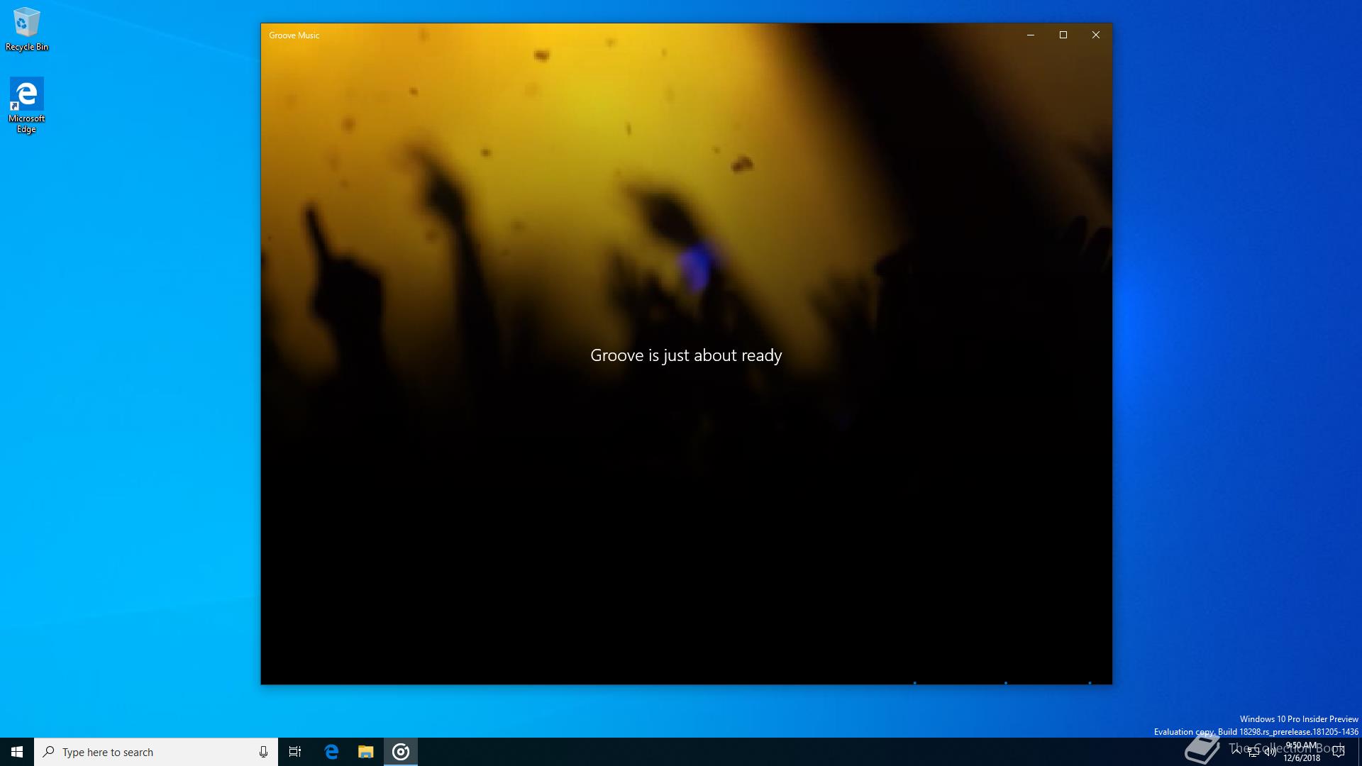This screenshot has width=1362, height=766.
Task: Minimize the Groove Music window
Action: pyautogui.click(x=1031, y=35)
